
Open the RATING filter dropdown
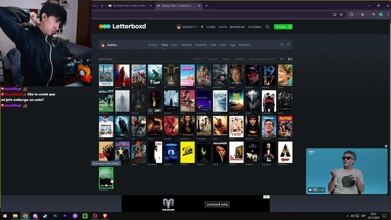(198, 59)
